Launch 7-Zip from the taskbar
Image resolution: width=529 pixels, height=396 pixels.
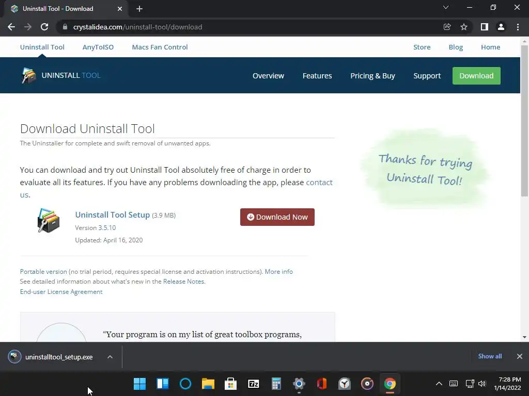click(x=253, y=384)
